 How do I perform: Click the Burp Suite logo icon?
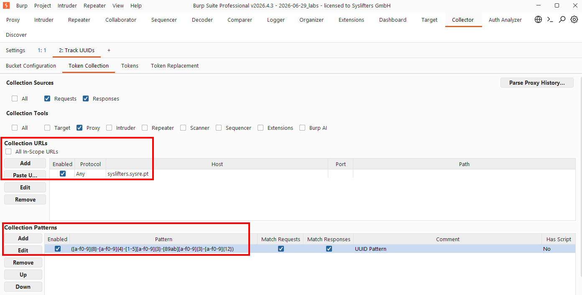[6, 5]
